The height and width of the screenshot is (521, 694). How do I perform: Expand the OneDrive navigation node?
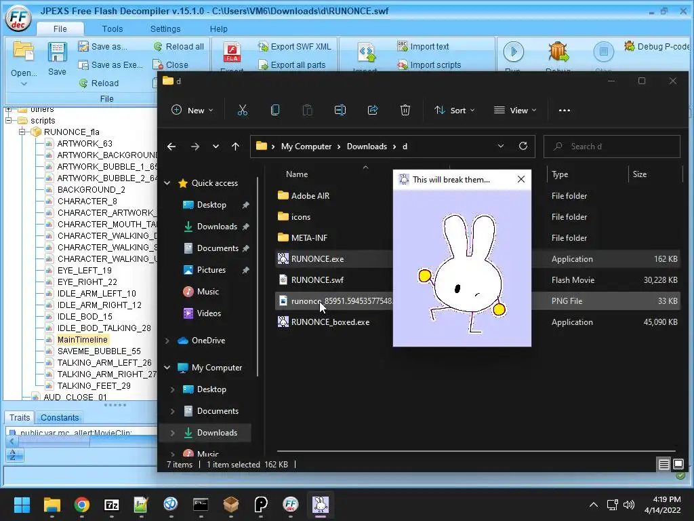click(167, 341)
